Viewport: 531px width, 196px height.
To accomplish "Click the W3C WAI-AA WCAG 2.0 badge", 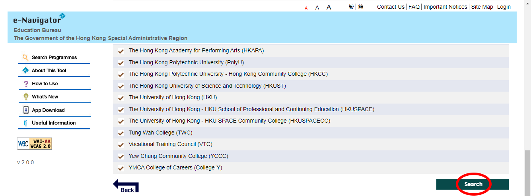I will 35,144.
